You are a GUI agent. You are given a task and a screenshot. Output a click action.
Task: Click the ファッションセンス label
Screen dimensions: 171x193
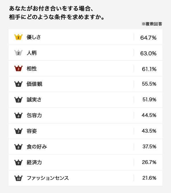point(48,178)
